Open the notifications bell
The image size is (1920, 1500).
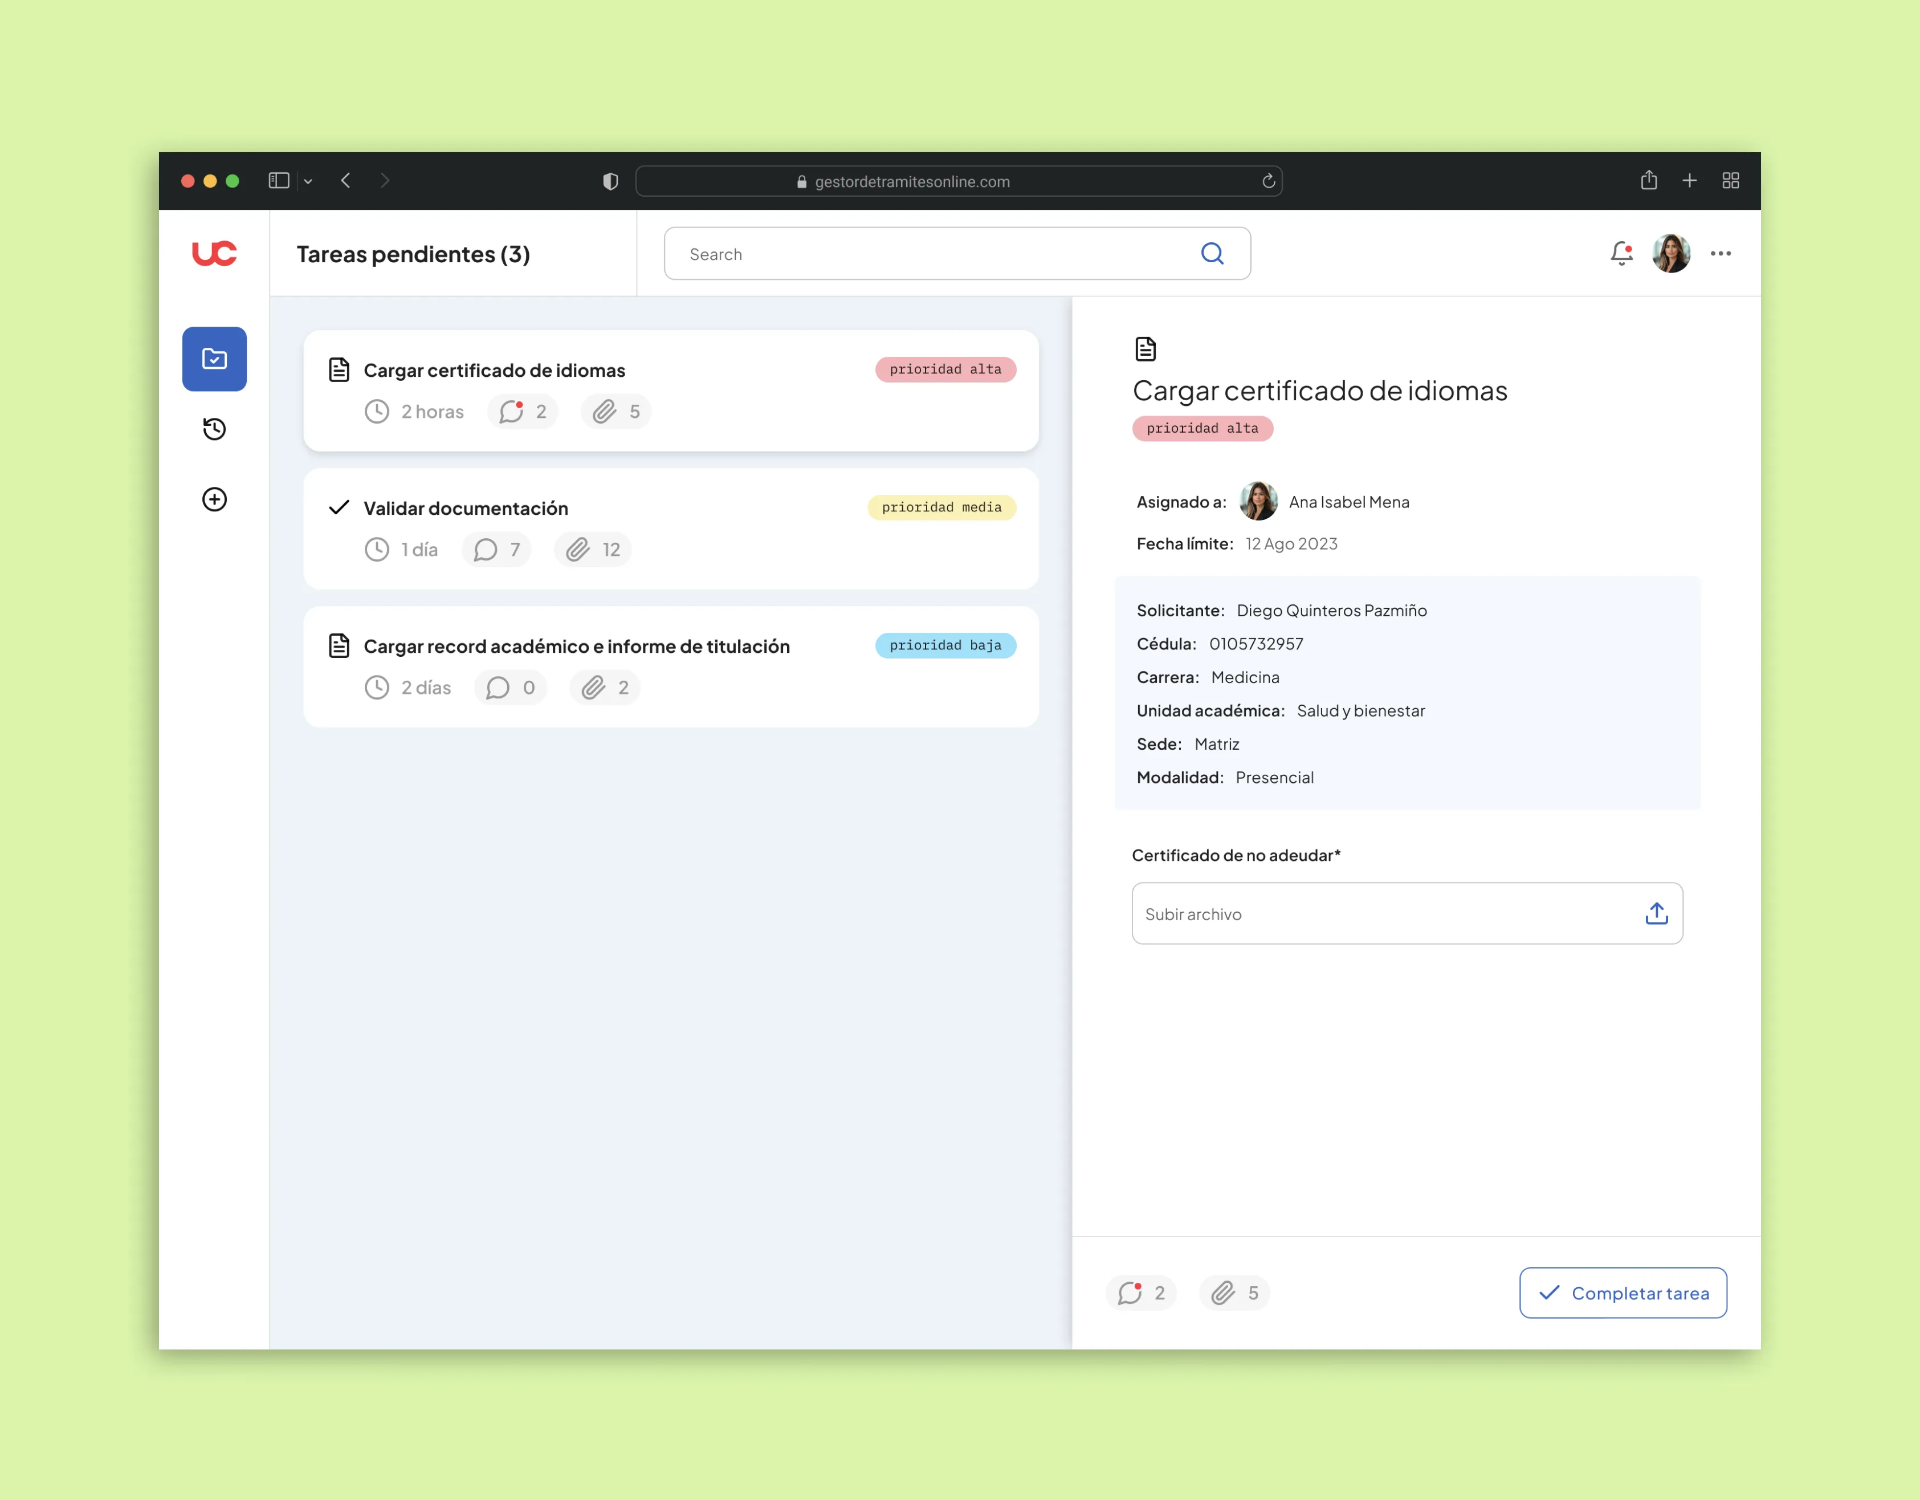[1620, 254]
